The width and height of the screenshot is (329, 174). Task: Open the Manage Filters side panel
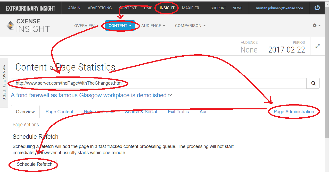(x=4, y=82)
